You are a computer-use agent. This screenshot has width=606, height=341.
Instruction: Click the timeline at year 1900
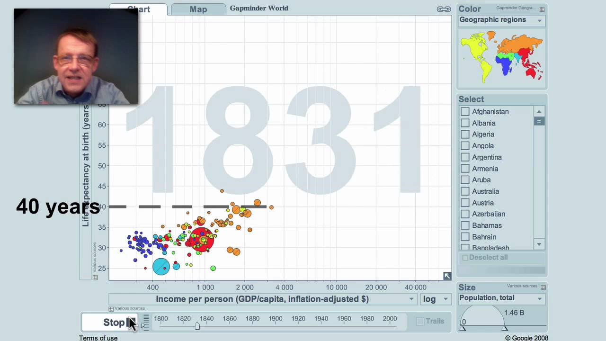(x=276, y=319)
